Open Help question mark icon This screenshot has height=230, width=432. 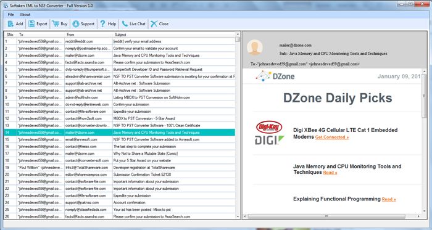click(x=102, y=23)
